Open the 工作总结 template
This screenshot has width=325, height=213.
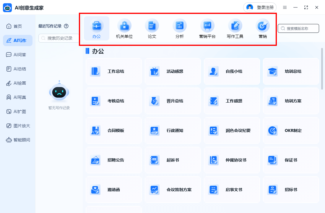114,71
